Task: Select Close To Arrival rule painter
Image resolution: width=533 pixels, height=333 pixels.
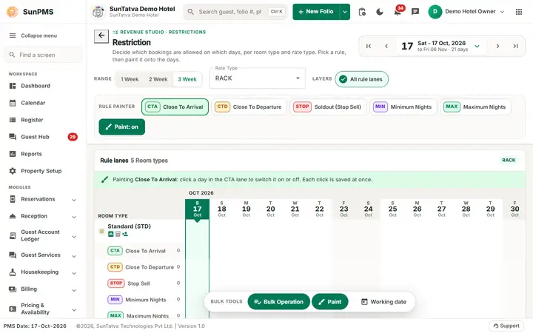Action: [175, 107]
